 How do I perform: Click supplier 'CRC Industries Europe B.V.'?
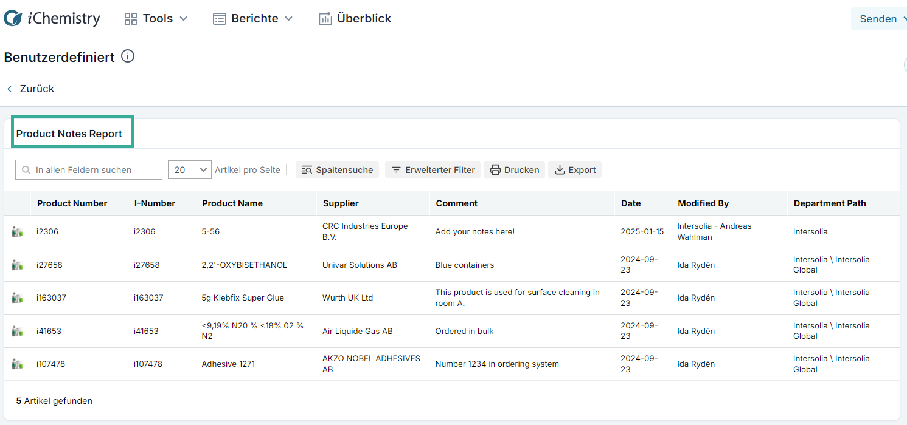tap(365, 231)
